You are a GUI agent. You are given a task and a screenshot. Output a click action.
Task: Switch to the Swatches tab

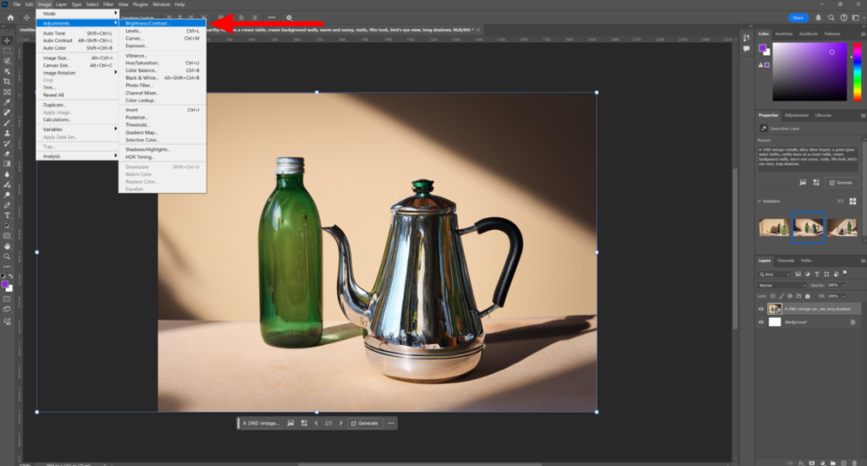click(783, 34)
